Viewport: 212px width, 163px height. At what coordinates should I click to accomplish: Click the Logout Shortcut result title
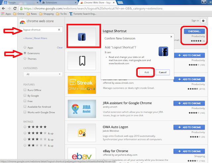tap(115, 31)
